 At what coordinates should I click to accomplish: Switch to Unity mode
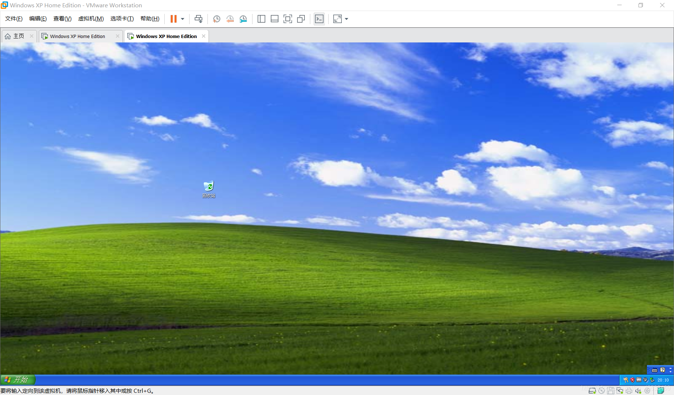[x=301, y=19]
